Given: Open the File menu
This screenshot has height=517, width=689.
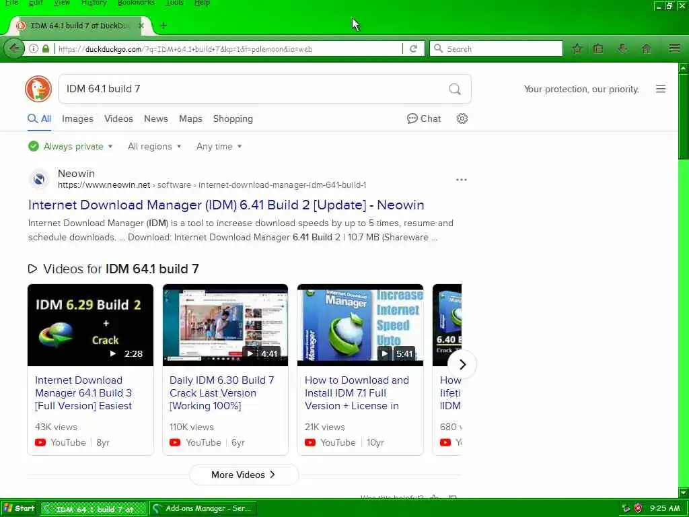Looking at the screenshot, I should [11, 3].
